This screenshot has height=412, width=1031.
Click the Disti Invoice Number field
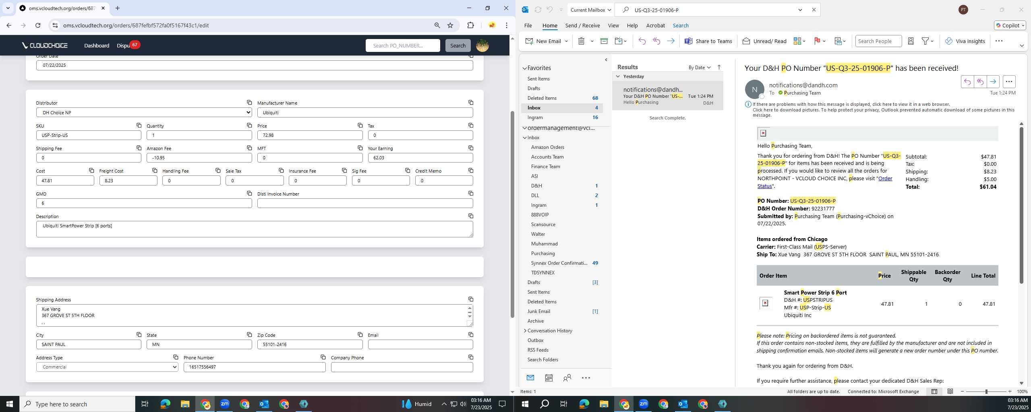click(365, 203)
